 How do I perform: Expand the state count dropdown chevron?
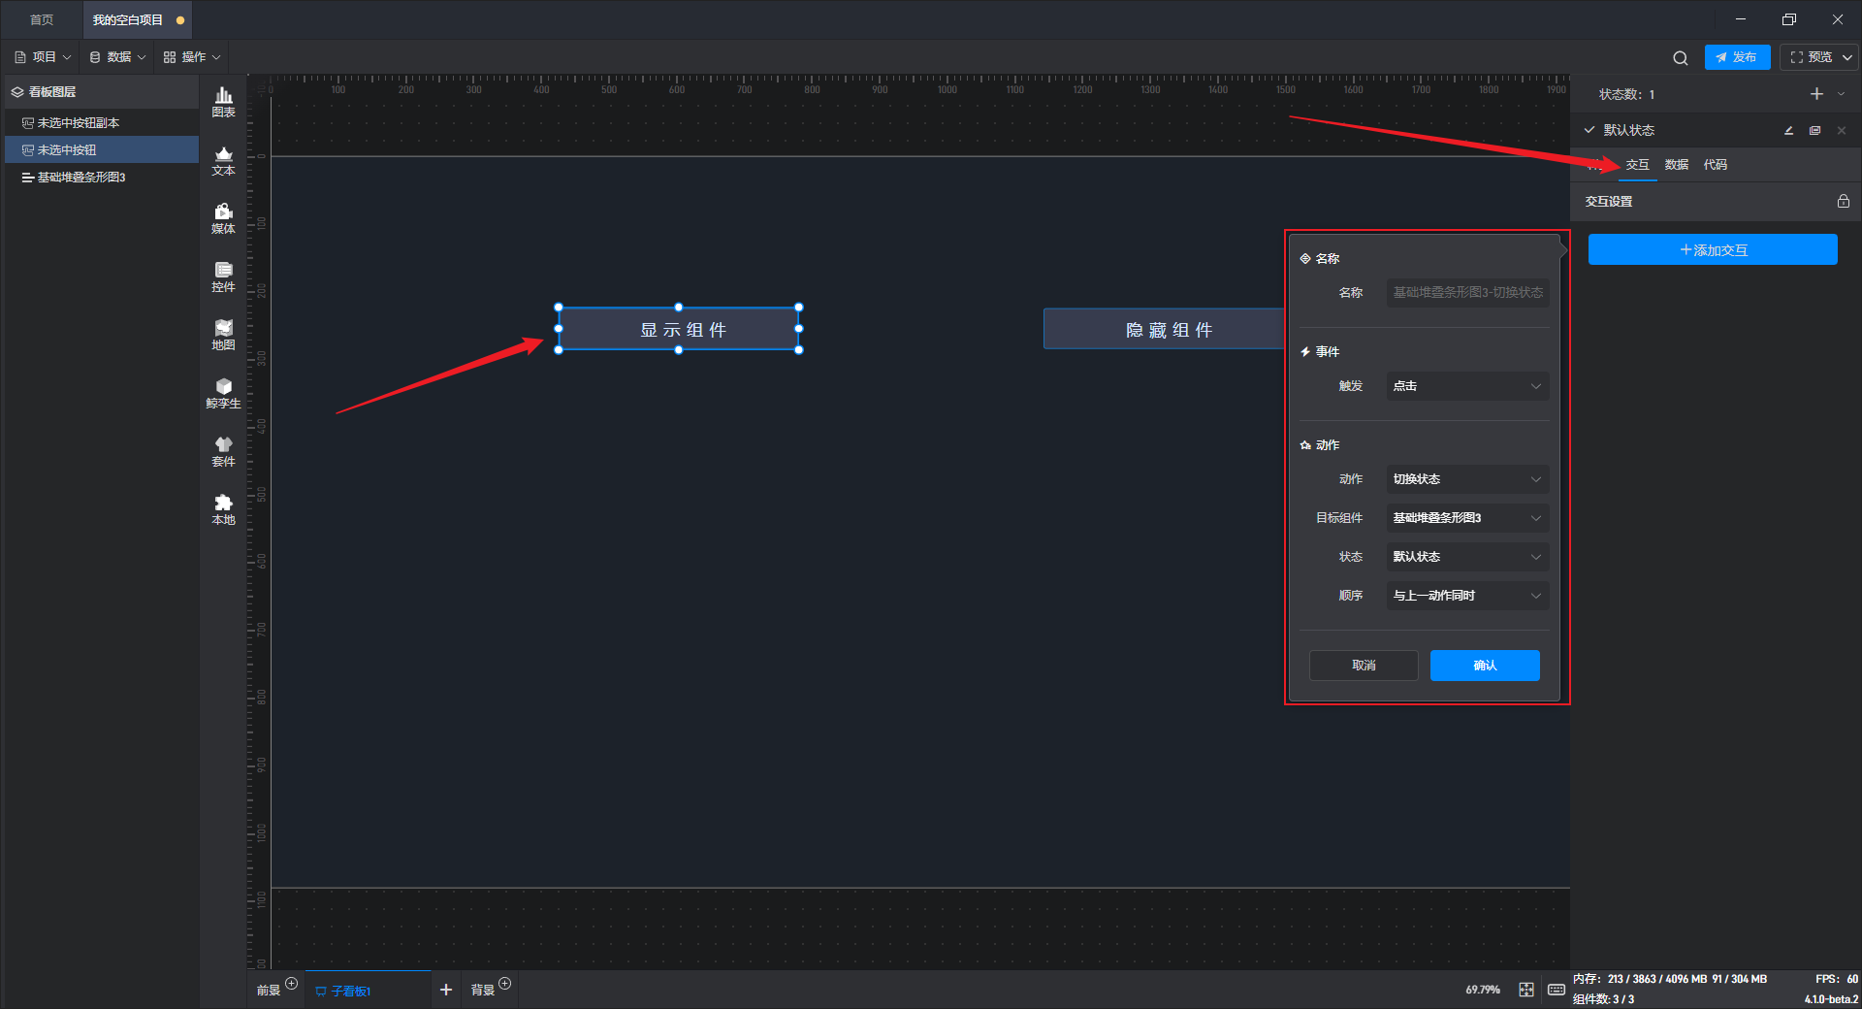pyautogui.click(x=1841, y=94)
